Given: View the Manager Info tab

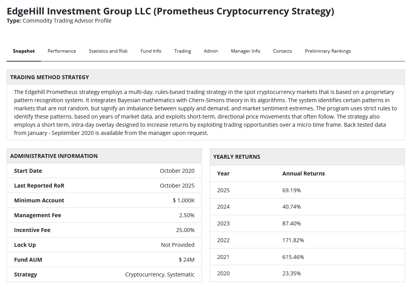Looking at the screenshot, I should (x=245, y=51).
